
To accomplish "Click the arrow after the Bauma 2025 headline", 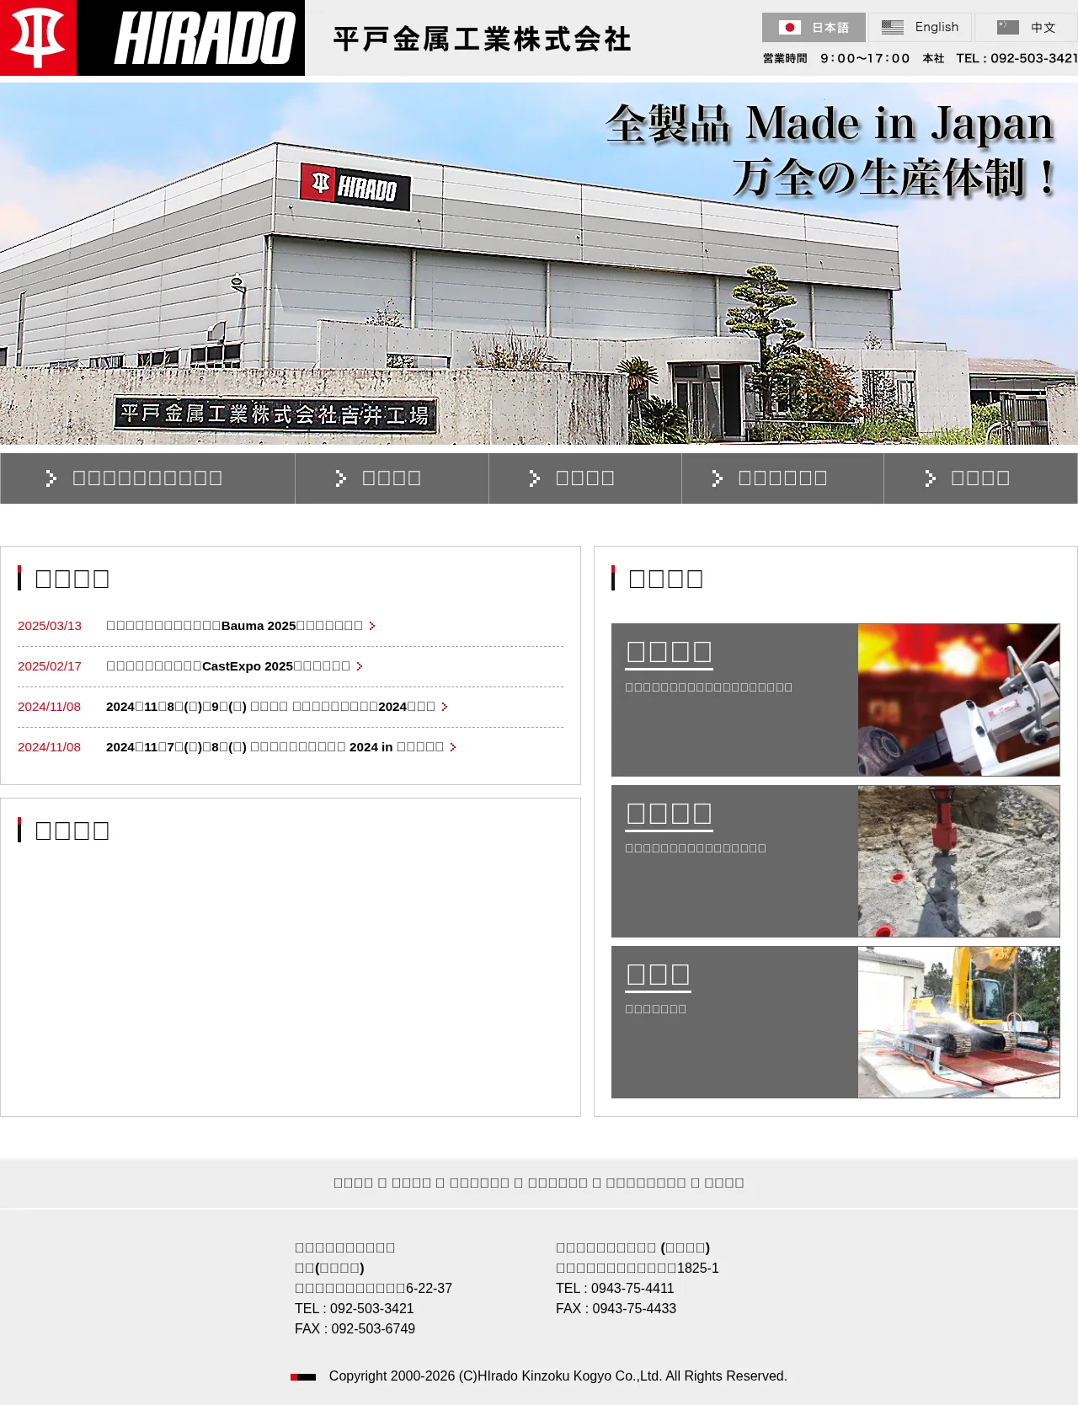I will 372,626.
